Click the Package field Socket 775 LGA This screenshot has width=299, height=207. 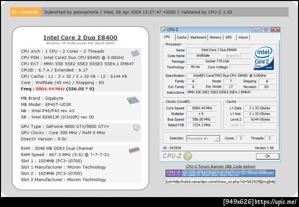(219, 61)
